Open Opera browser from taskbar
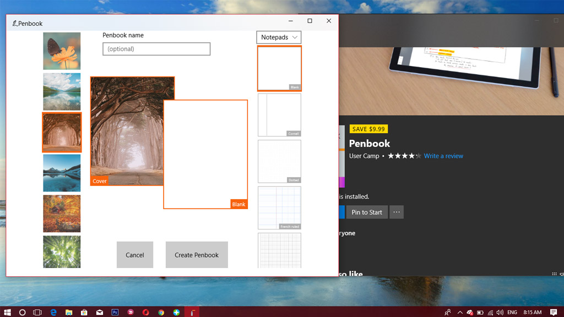The width and height of the screenshot is (564, 317). 145,313
